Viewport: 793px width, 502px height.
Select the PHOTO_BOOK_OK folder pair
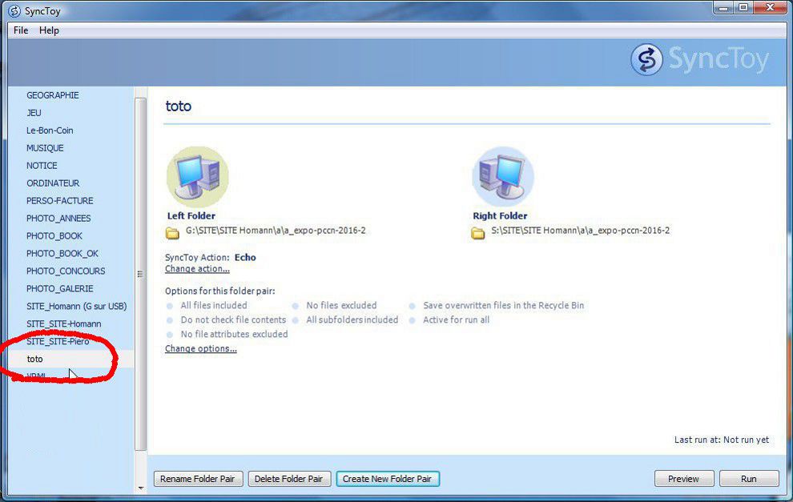point(62,254)
